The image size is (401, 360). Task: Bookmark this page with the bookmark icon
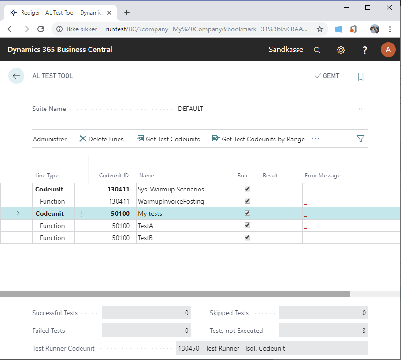[361, 76]
